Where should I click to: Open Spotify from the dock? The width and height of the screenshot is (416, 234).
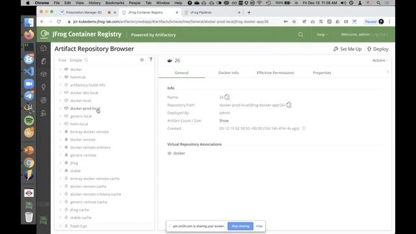[29, 120]
